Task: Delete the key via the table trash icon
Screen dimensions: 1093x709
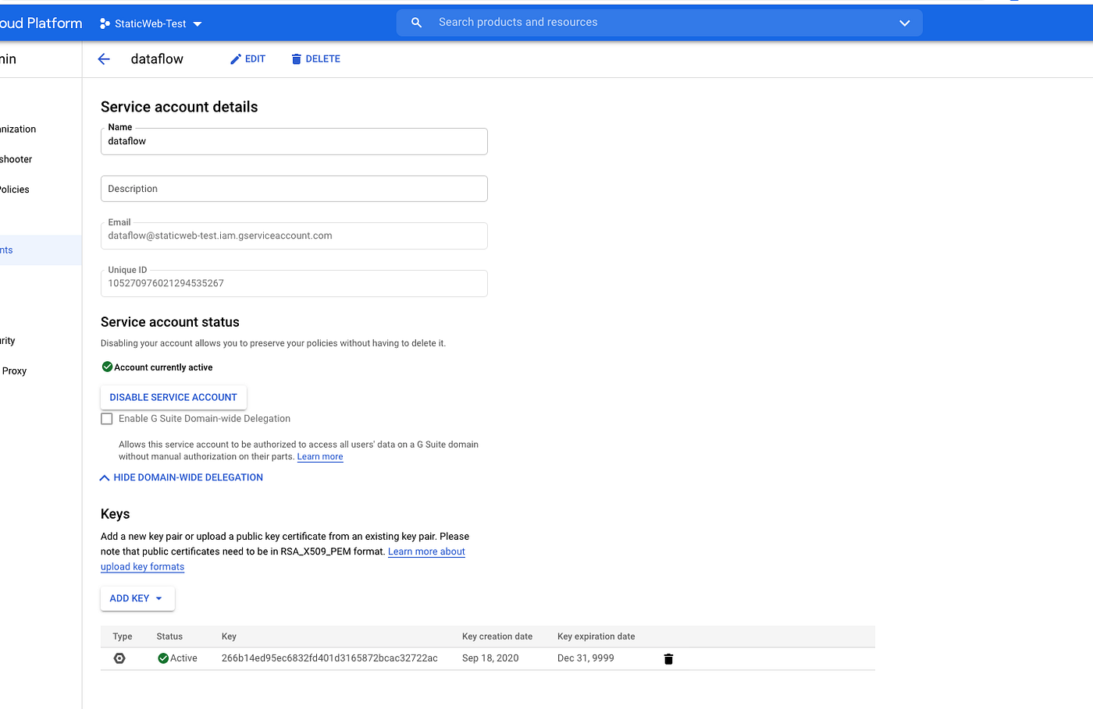Action: (x=668, y=658)
